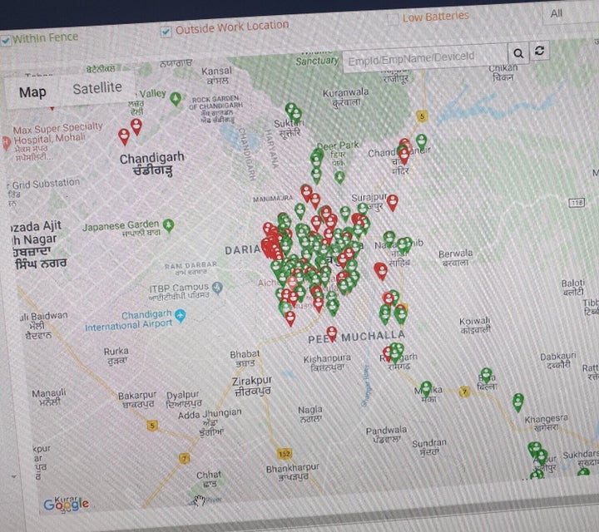The height and width of the screenshot is (532, 599).
Task: Enable the Low Batteries checkbox
Action: (393, 19)
